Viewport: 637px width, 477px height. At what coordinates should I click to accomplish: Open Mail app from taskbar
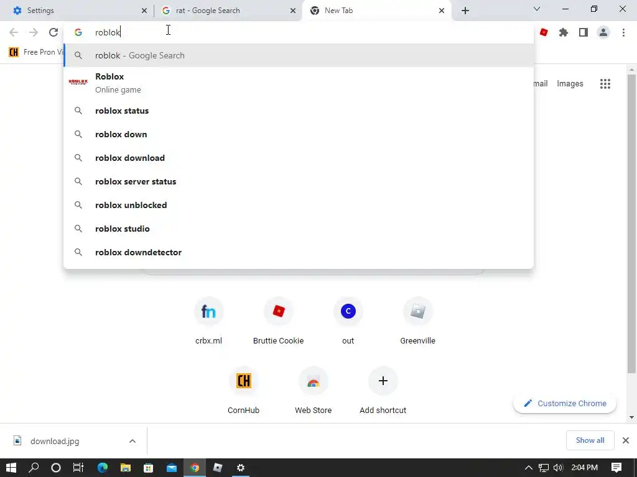(x=172, y=468)
